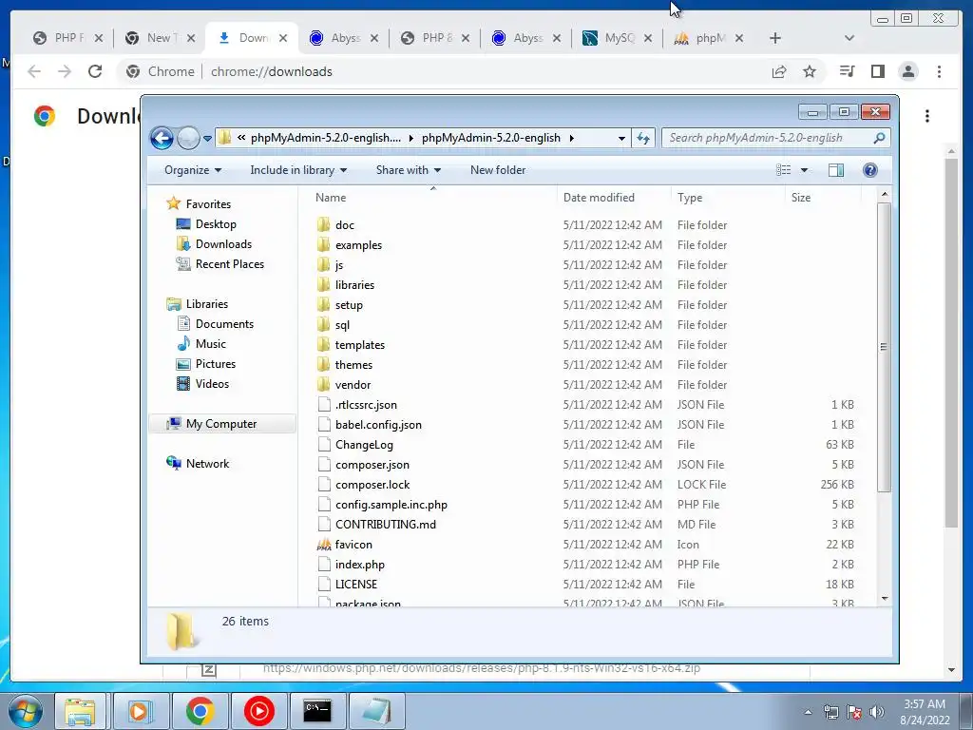The height and width of the screenshot is (730, 973).
Task: Select Music library
Action: [x=210, y=344]
